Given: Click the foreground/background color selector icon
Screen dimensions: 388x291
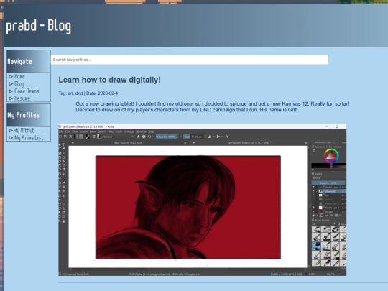Looking at the screenshot, I should [x=88, y=137].
